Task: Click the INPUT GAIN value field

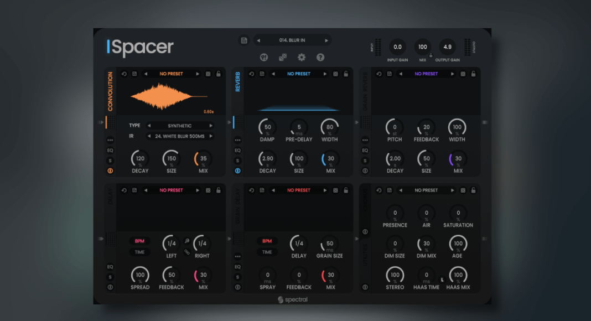Action: point(398,47)
